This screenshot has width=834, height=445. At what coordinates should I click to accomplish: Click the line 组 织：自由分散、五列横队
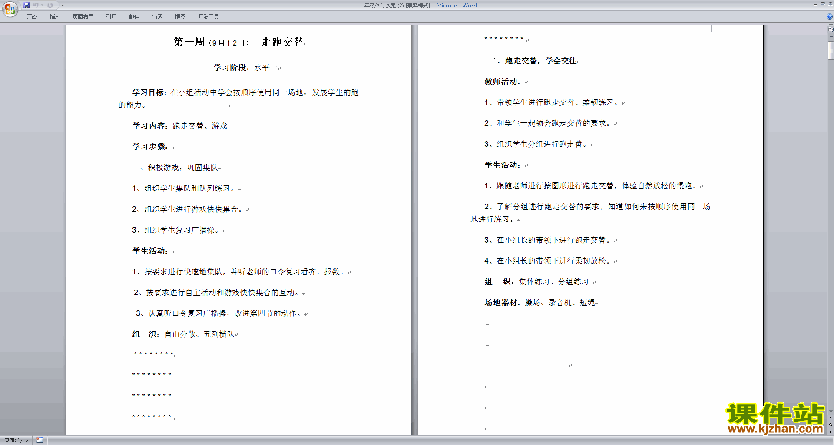pos(183,334)
